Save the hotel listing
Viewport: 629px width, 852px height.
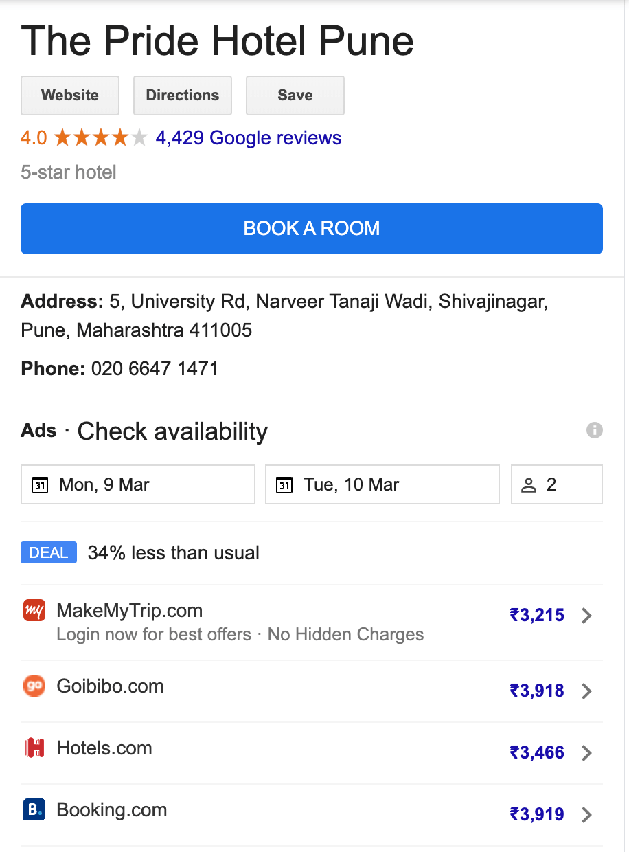(x=295, y=96)
